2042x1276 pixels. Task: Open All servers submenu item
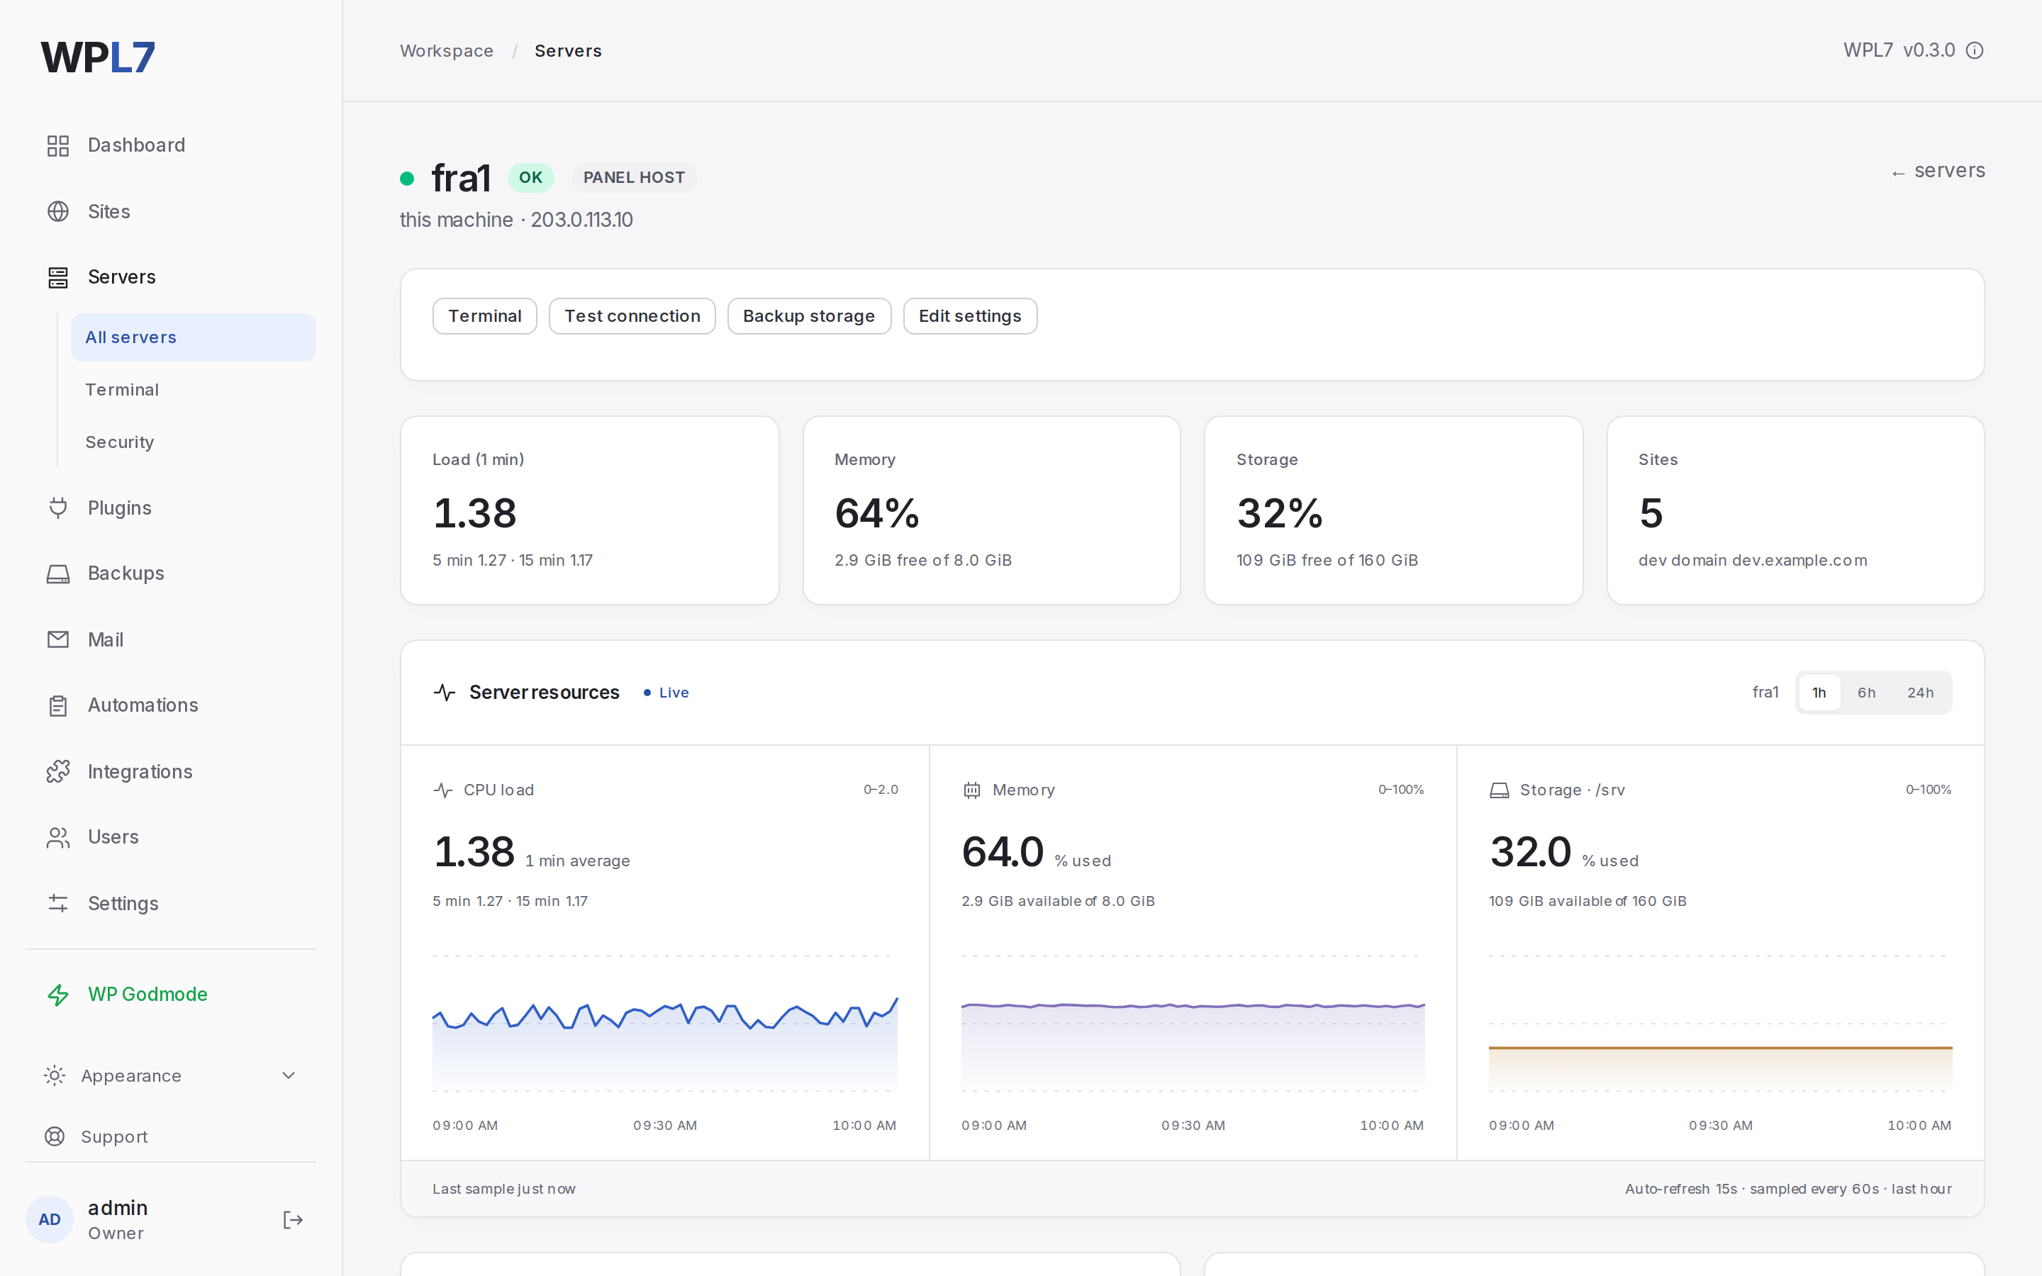click(x=194, y=337)
